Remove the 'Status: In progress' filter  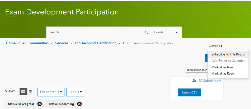pyautogui.click(x=39, y=104)
